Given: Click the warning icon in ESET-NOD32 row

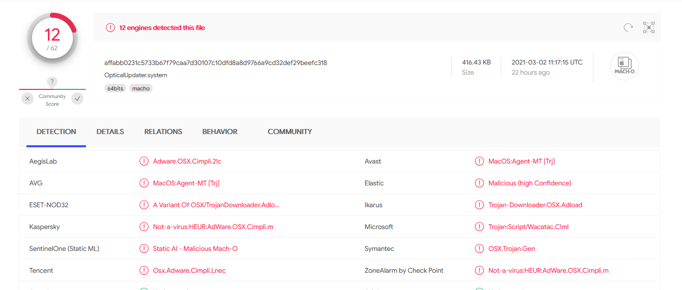Looking at the screenshot, I should coord(144,205).
